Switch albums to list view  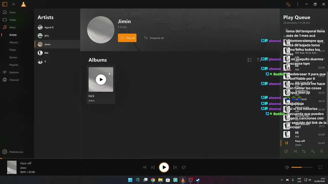250,60
